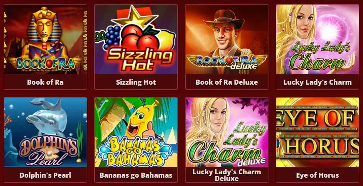Screen dimensions: 363x186
Task: Click the 'Dolphin's Pearl' caption text
Action: point(45,175)
